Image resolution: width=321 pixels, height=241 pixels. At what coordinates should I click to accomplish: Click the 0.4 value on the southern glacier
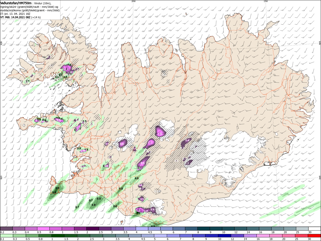tap(152, 209)
